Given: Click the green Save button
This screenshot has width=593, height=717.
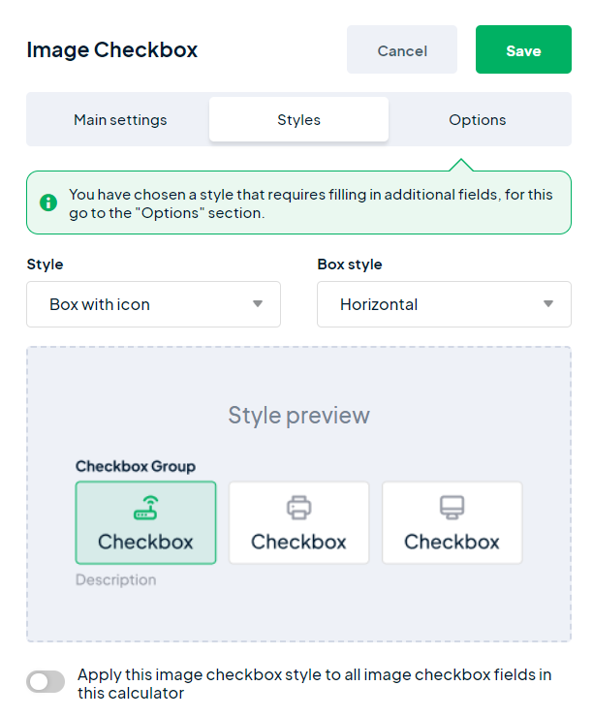Looking at the screenshot, I should (523, 49).
